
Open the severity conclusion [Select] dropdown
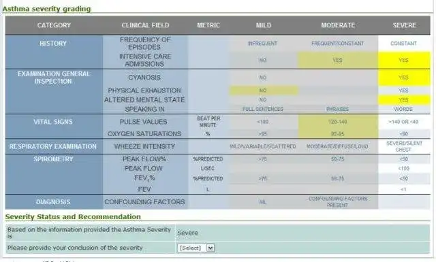[196, 248]
